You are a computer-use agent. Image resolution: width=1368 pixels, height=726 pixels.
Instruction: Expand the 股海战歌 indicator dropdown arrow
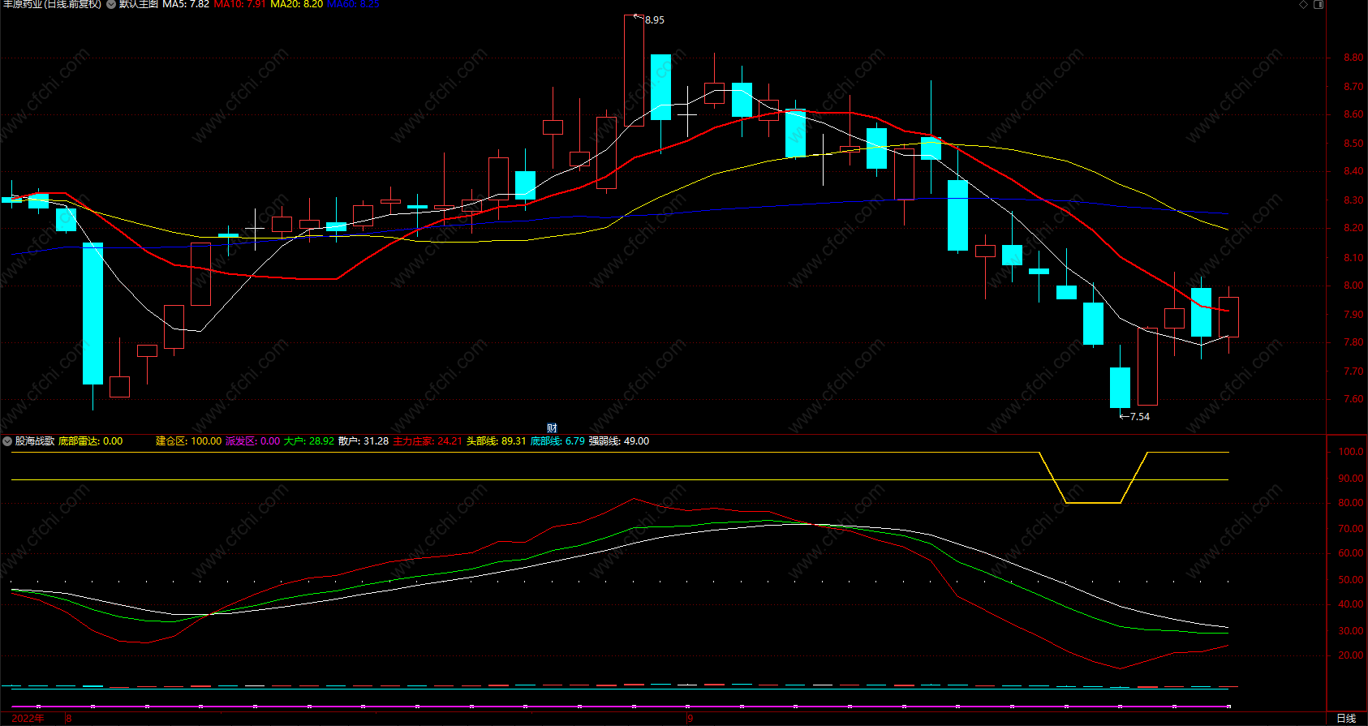click(x=7, y=441)
